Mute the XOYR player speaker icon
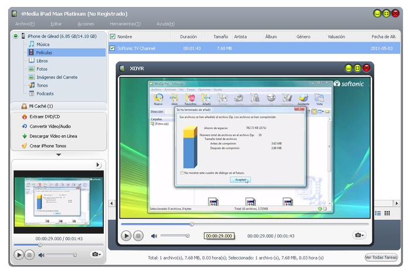Viewport: 410px width, 273px height. click(154, 236)
